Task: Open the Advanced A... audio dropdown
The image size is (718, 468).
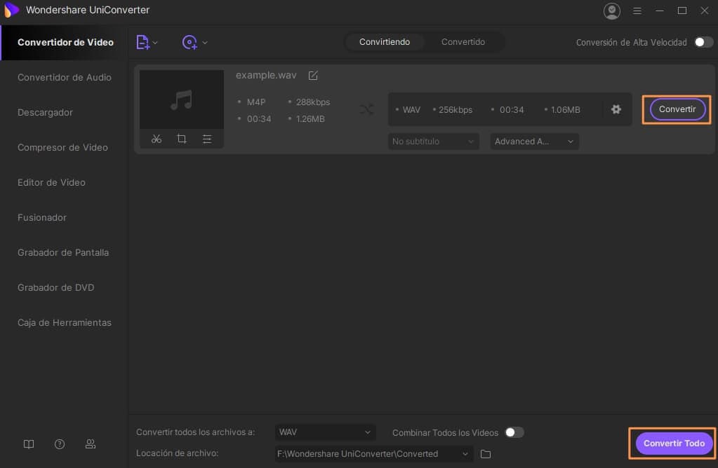Action: 534,142
